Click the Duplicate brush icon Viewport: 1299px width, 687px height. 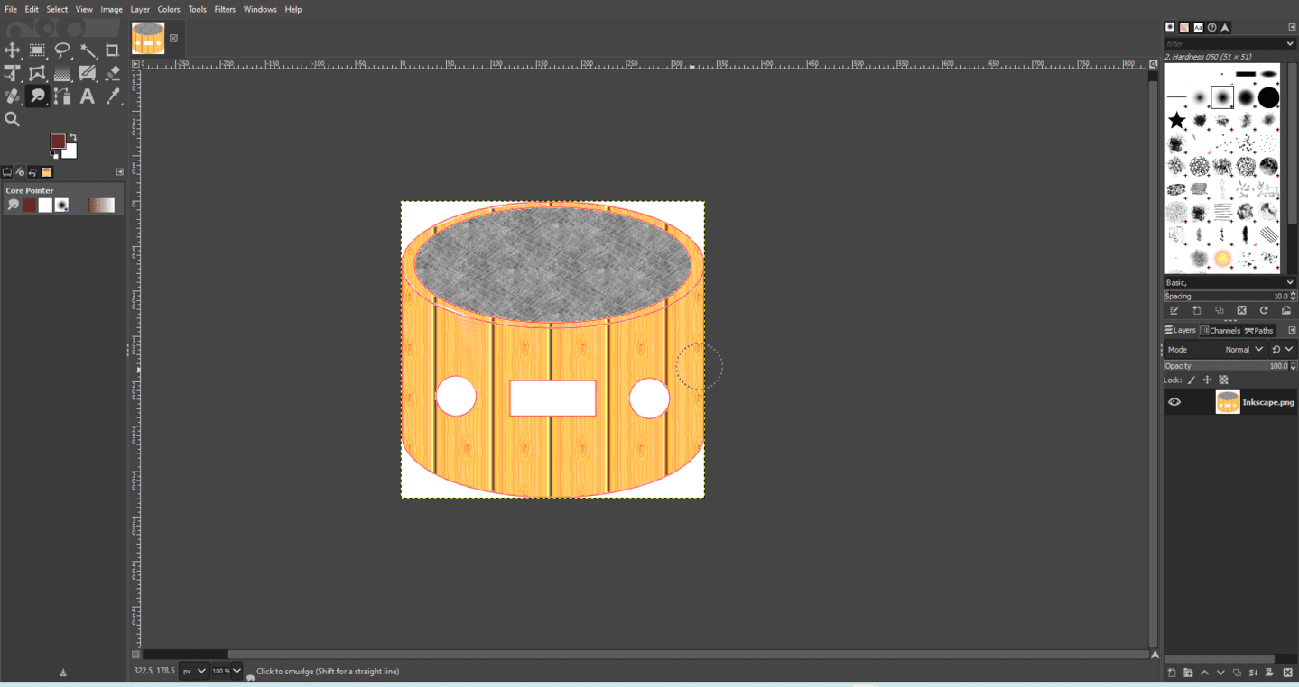(1220, 310)
